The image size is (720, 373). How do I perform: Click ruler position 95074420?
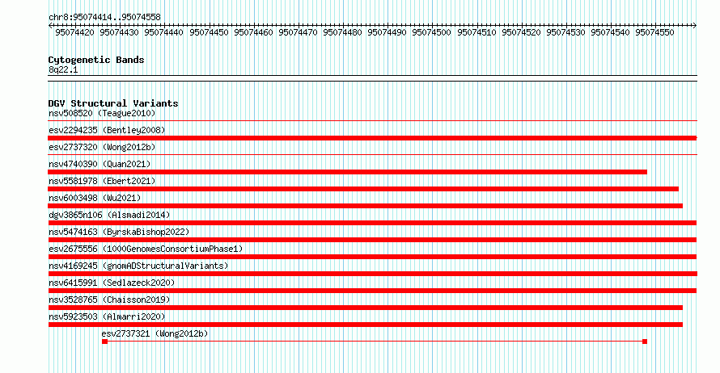[74, 32]
